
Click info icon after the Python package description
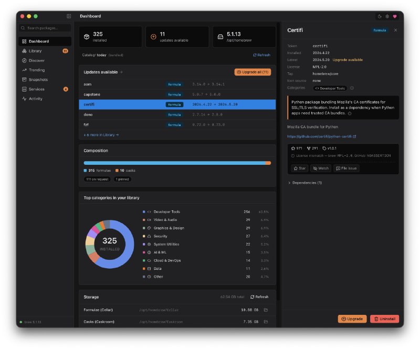coord(350,113)
